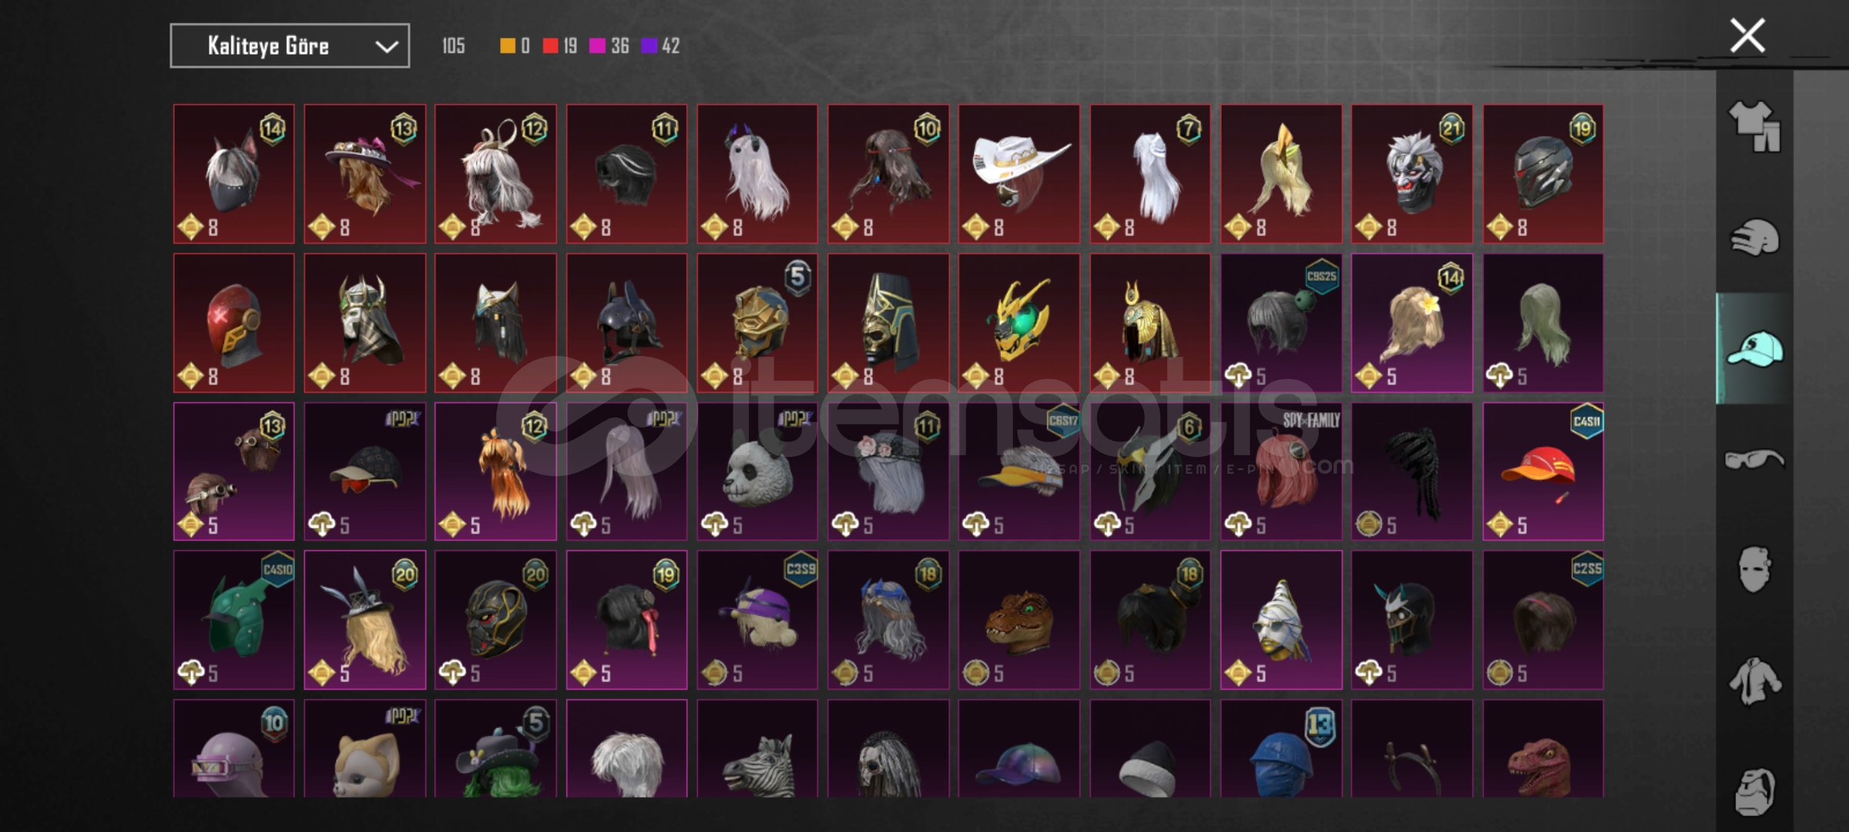This screenshot has width=1849, height=832.
Task: Open the glasses category icon
Action: tap(1755, 459)
